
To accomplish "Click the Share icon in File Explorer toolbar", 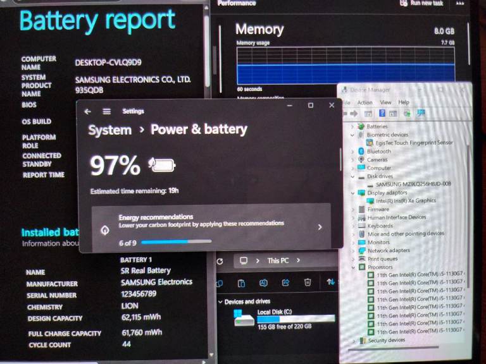I will [285, 282].
